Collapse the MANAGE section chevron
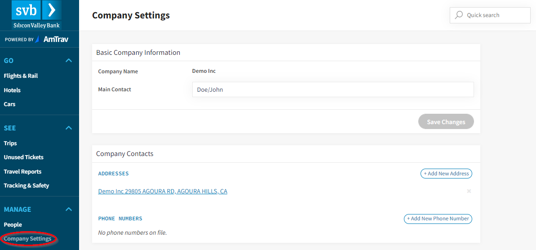 click(69, 209)
